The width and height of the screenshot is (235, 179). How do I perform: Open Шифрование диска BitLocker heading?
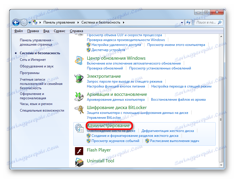coord(117,108)
